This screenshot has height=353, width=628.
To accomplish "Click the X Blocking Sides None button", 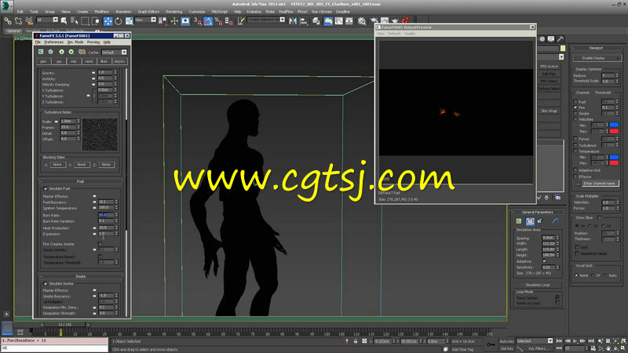I will (x=57, y=165).
